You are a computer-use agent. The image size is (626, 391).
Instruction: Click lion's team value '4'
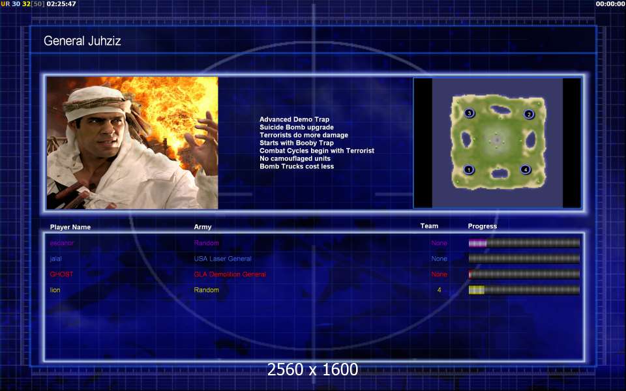439,290
